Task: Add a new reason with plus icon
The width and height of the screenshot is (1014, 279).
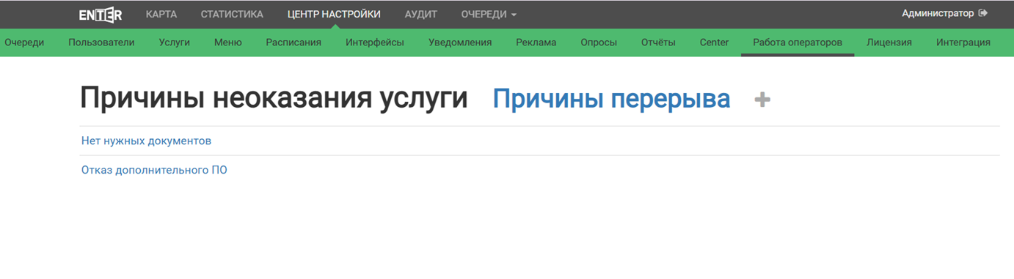Action: [x=762, y=100]
